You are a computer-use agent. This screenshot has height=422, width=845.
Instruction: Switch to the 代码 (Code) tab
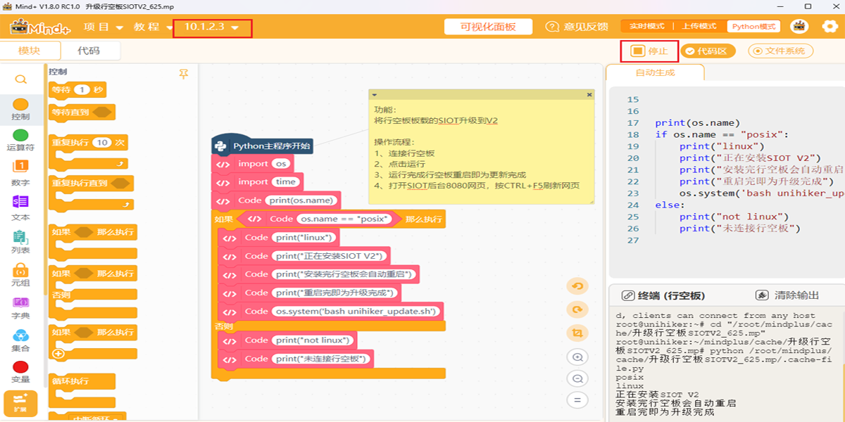(x=88, y=51)
